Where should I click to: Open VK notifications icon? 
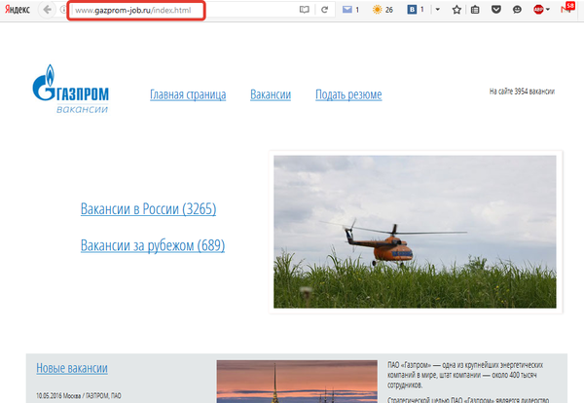pyautogui.click(x=412, y=10)
